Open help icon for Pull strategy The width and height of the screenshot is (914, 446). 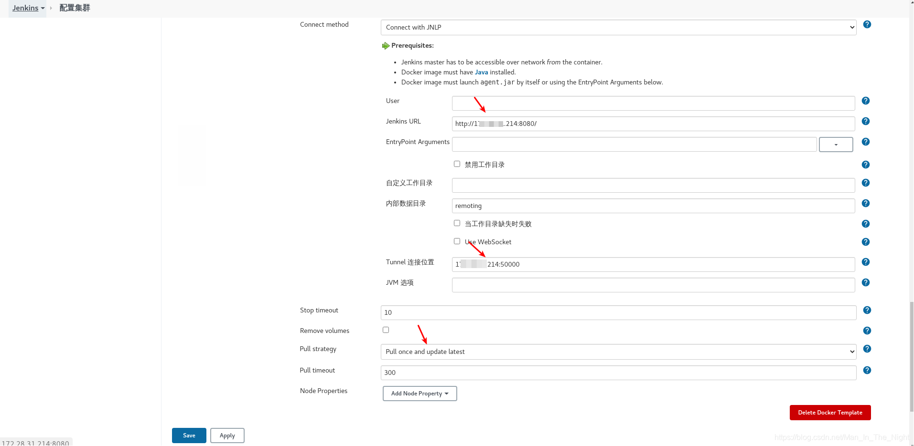[x=867, y=349]
